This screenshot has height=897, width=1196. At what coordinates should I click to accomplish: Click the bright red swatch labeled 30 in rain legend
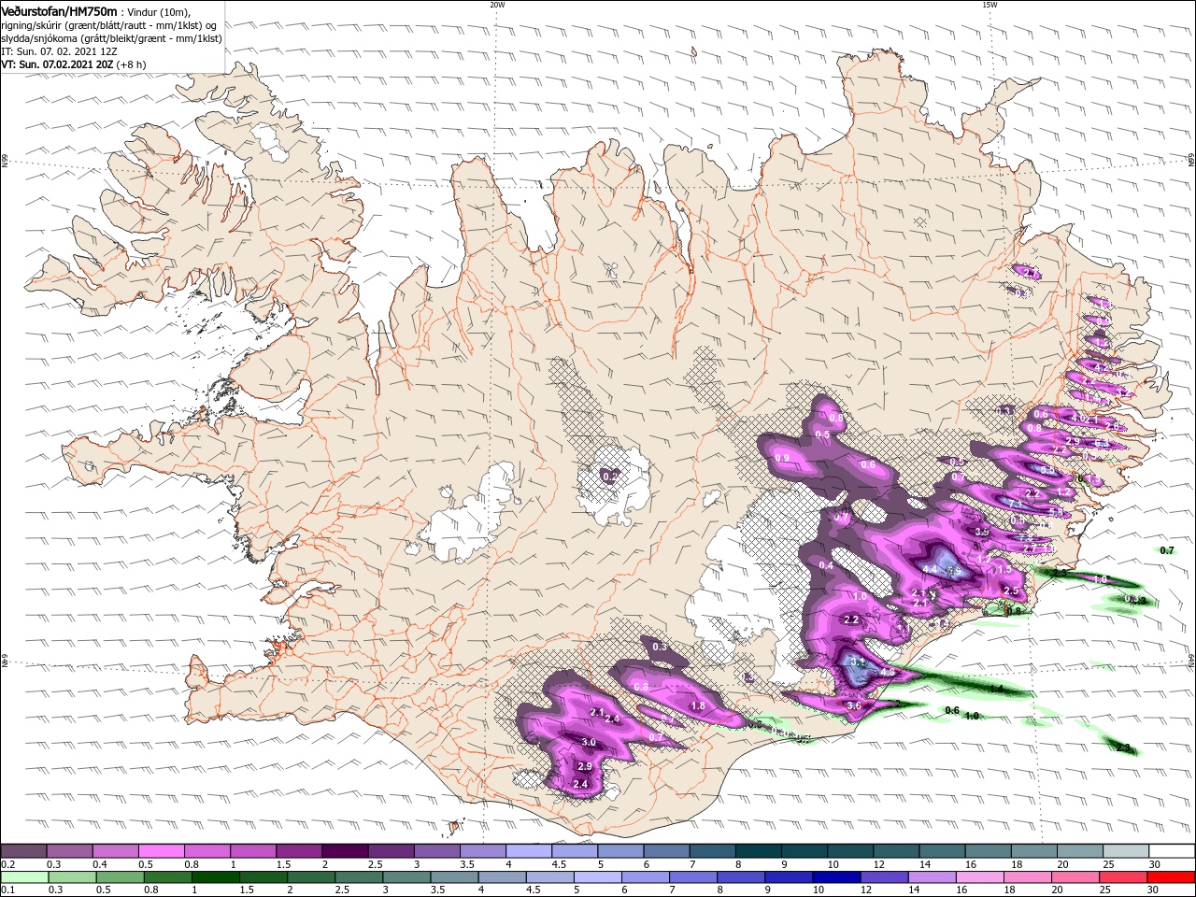[x=1170, y=877]
